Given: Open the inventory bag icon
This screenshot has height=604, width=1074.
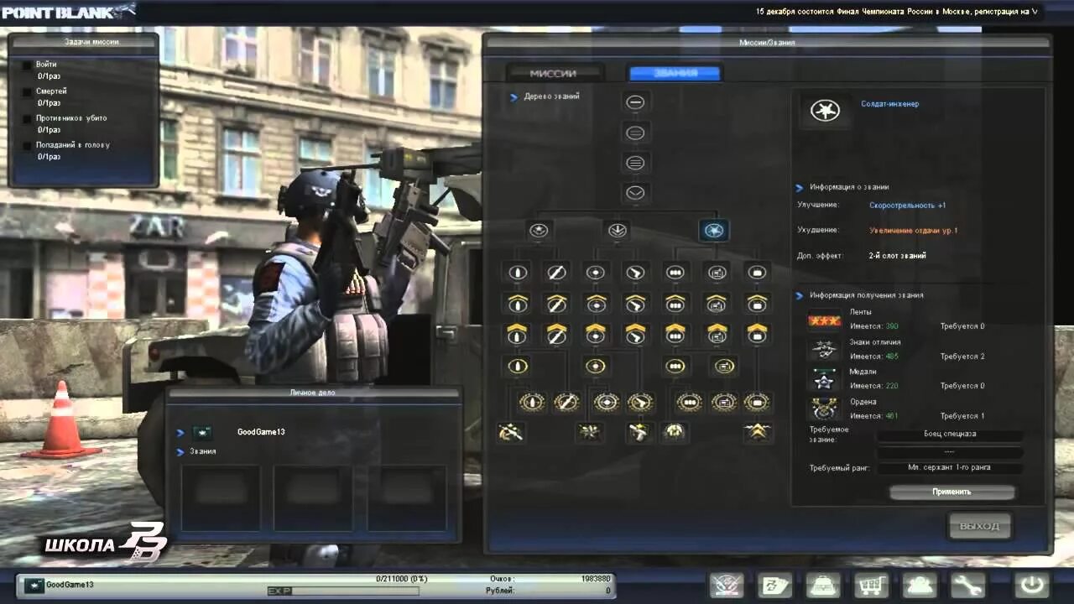Looking at the screenshot, I should (x=824, y=584).
